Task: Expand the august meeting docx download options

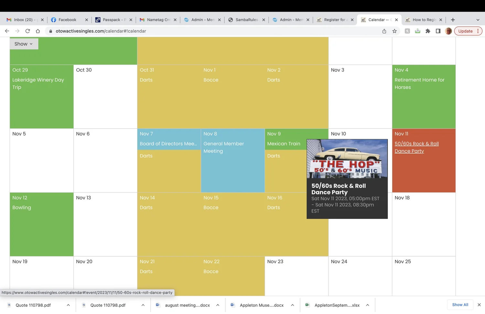Action: [x=218, y=305]
